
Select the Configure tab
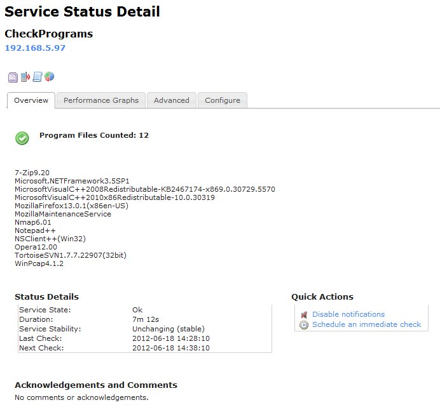(x=223, y=100)
